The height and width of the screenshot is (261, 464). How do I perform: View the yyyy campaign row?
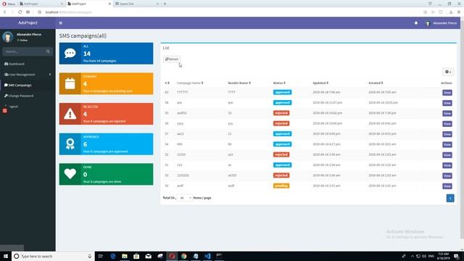coord(447,124)
